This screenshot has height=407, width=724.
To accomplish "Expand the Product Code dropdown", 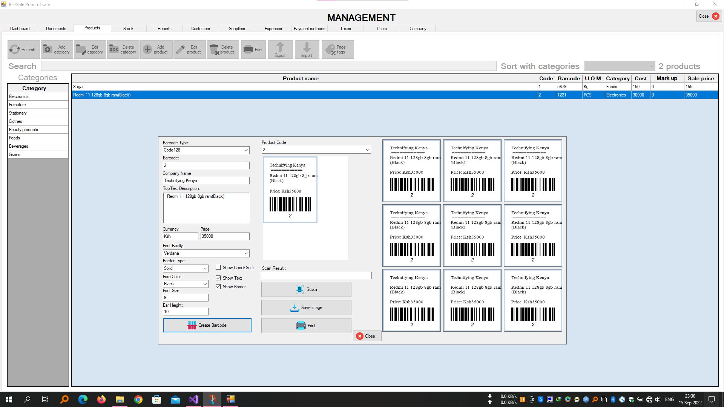I will pos(367,150).
